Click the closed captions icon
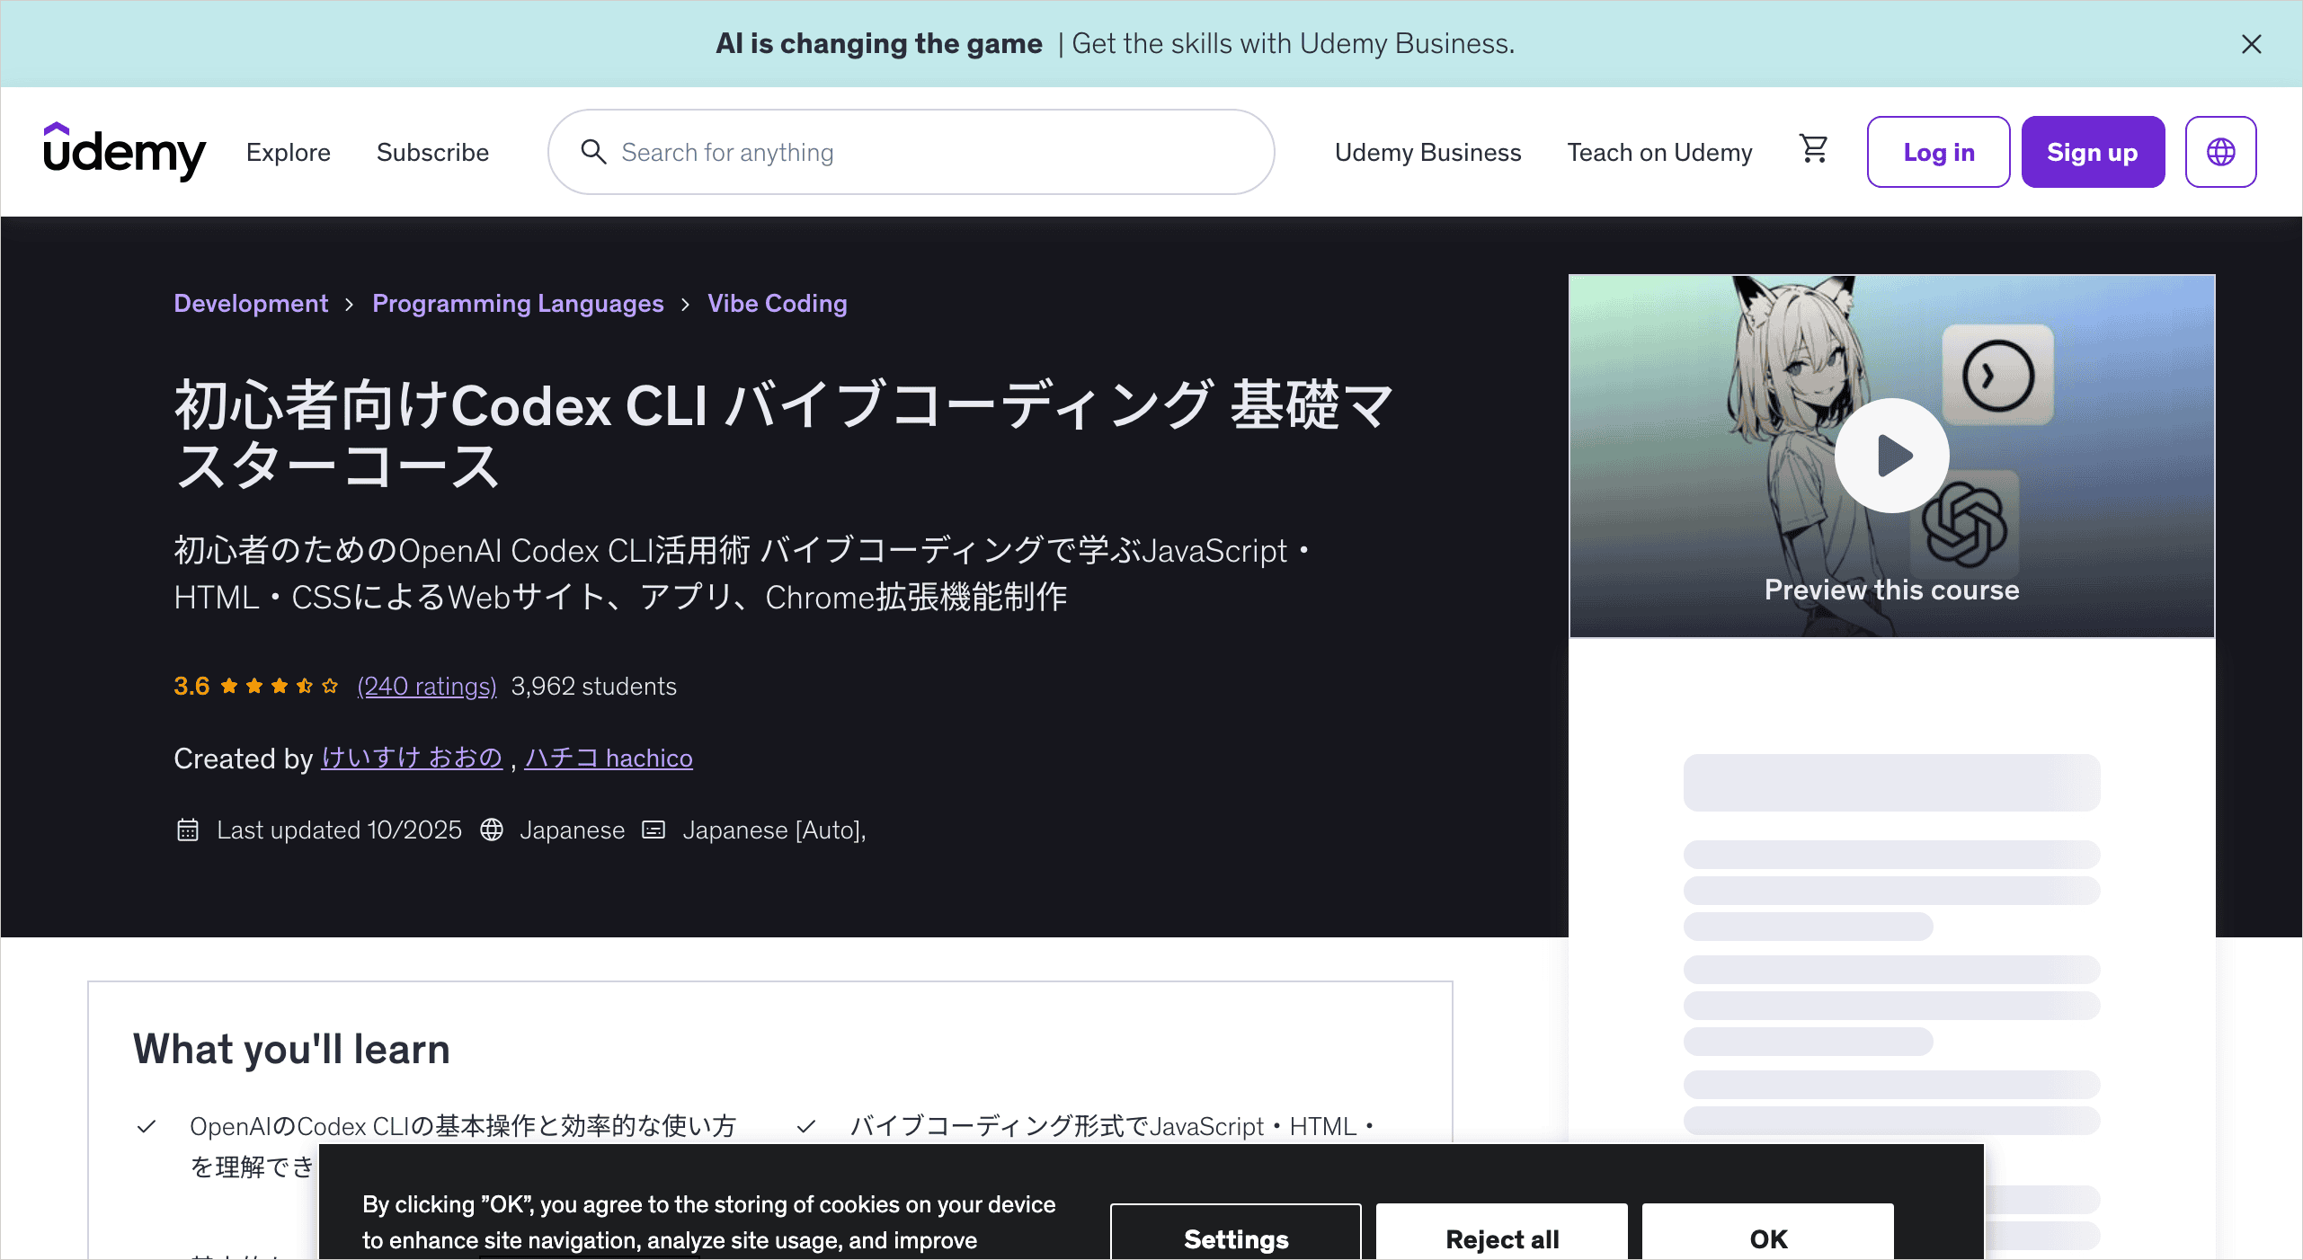 (x=654, y=830)
